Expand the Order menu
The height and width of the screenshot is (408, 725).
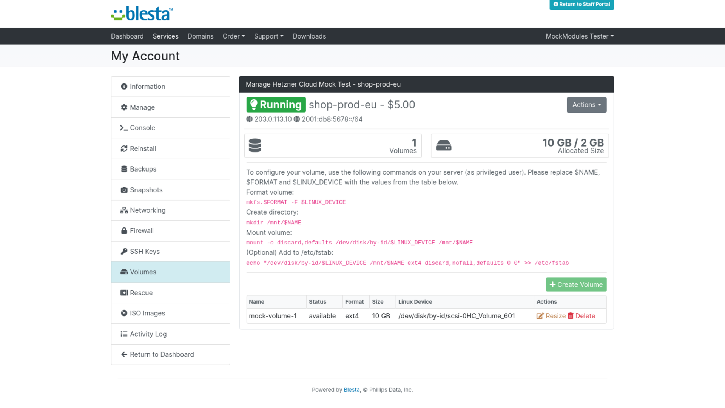234,36
